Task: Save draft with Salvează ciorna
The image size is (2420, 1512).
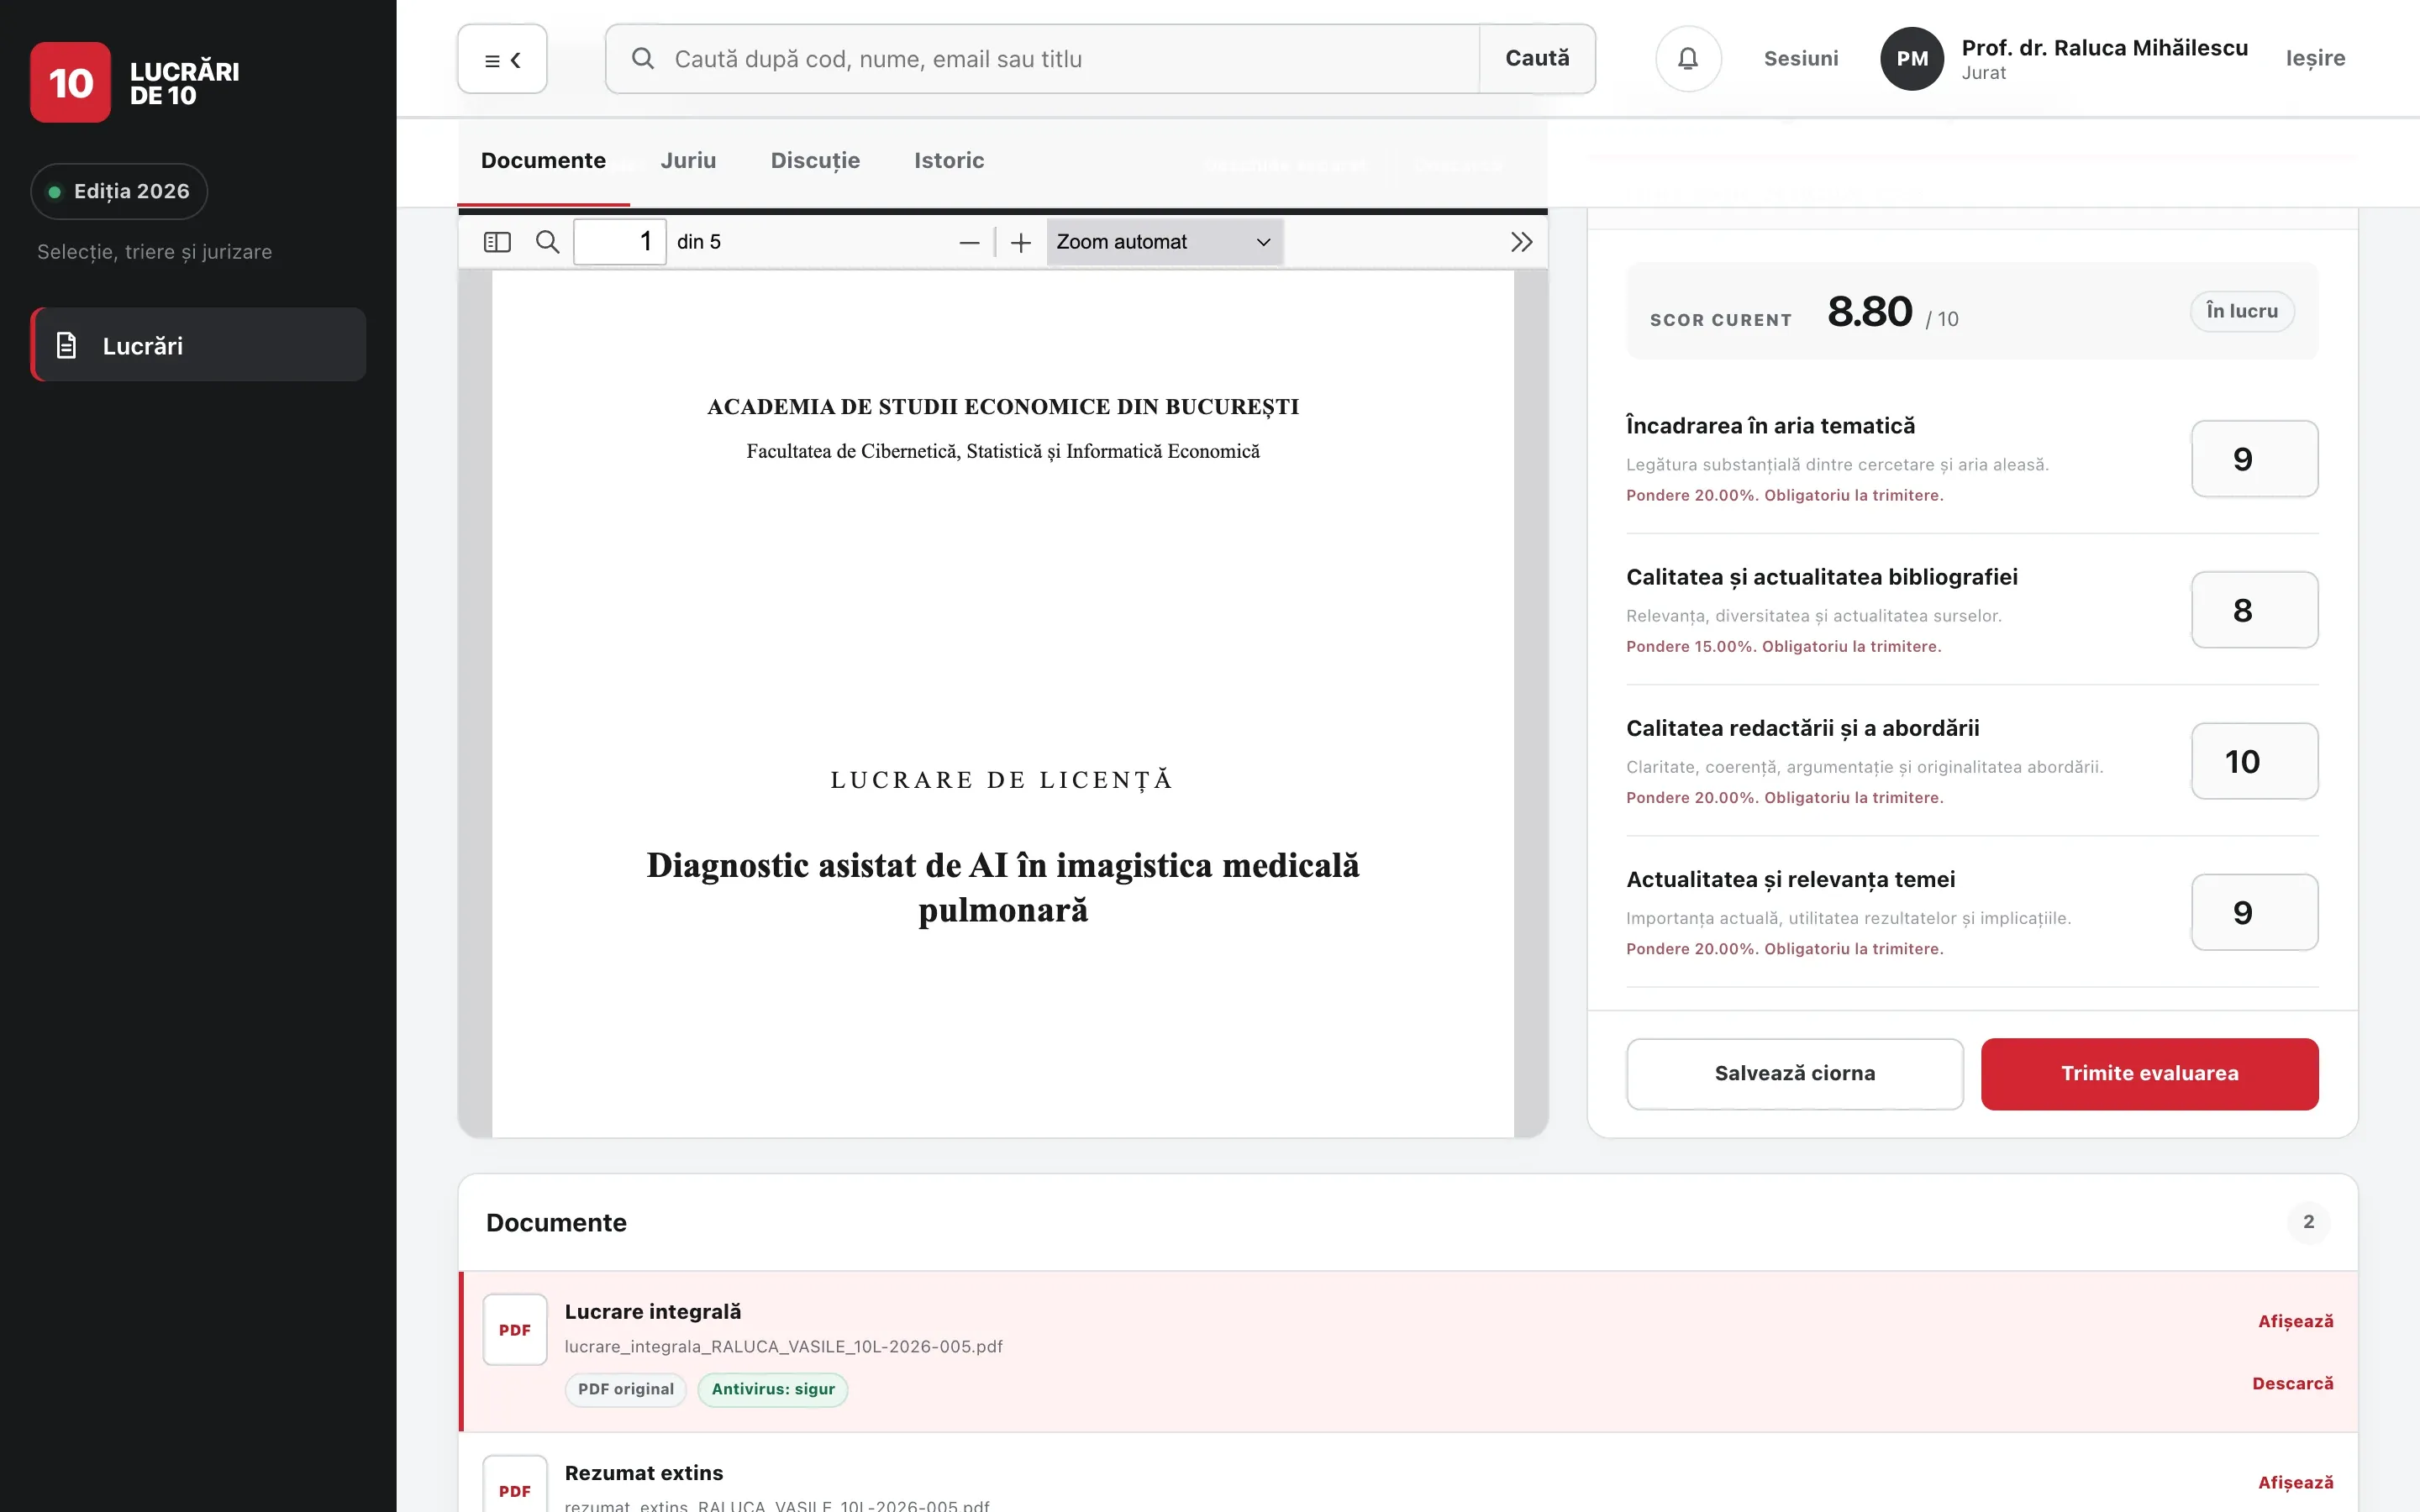Action: pyautogui.click(x=1794, y=1073)
